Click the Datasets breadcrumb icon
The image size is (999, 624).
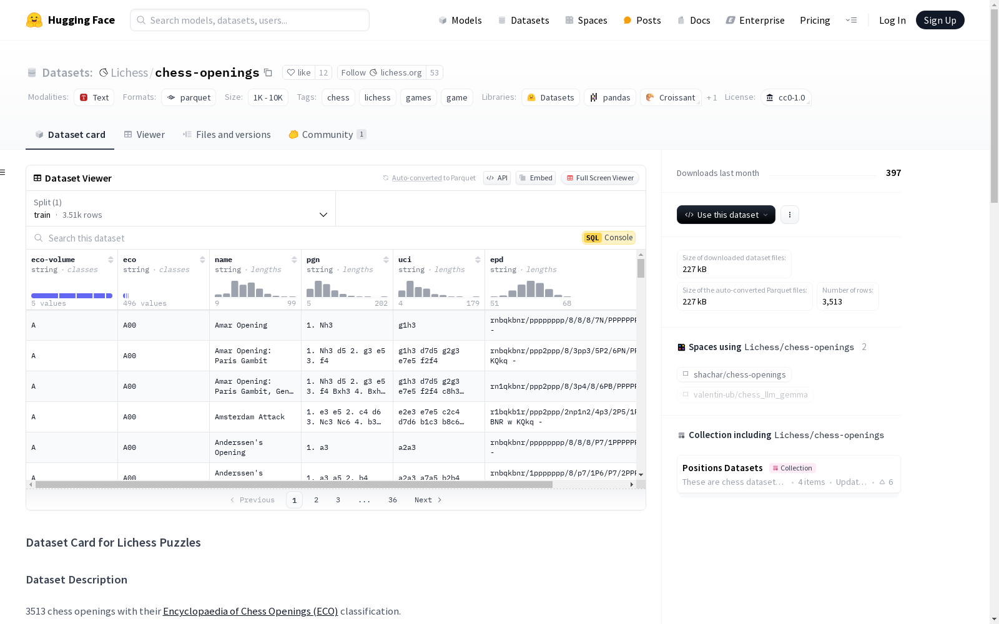32,72
